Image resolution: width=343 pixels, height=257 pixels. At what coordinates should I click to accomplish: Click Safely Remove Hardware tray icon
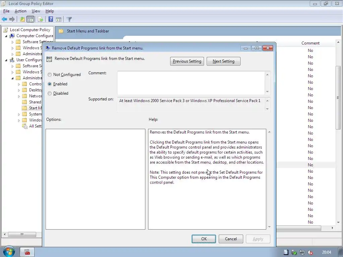294,252
